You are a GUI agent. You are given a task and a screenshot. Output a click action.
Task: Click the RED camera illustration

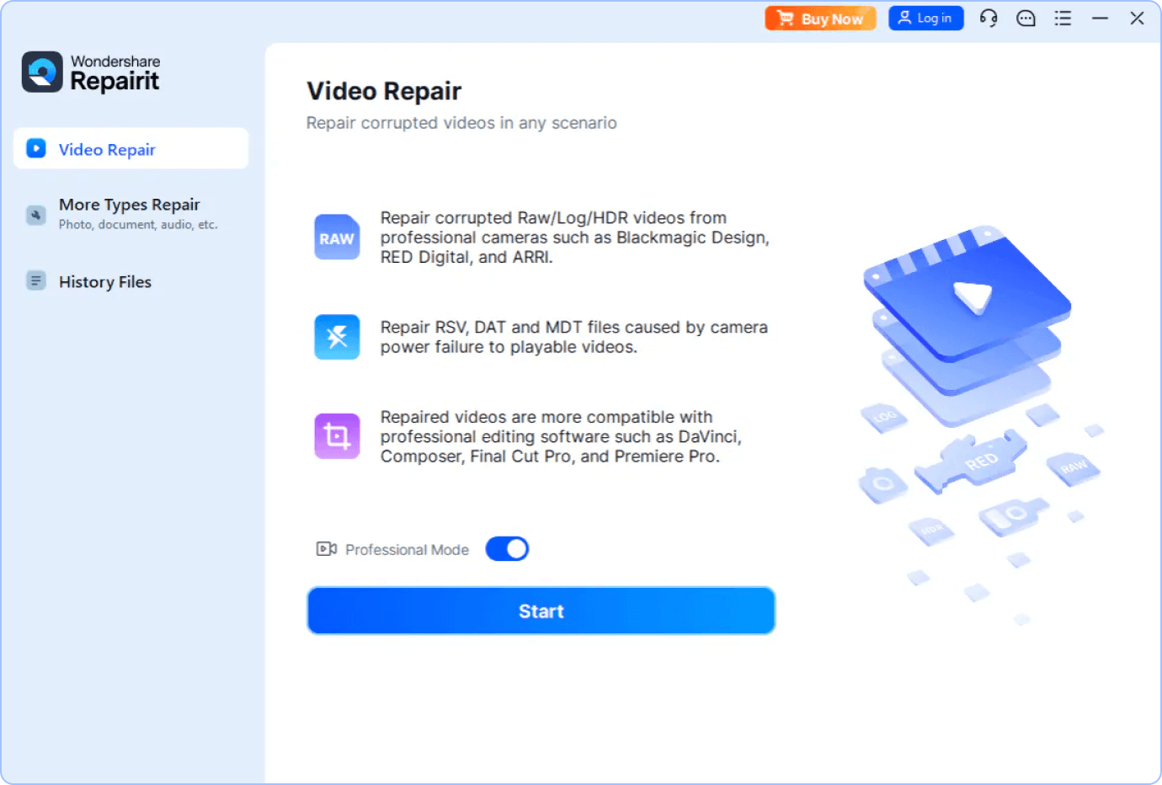(x=971, y=461)
